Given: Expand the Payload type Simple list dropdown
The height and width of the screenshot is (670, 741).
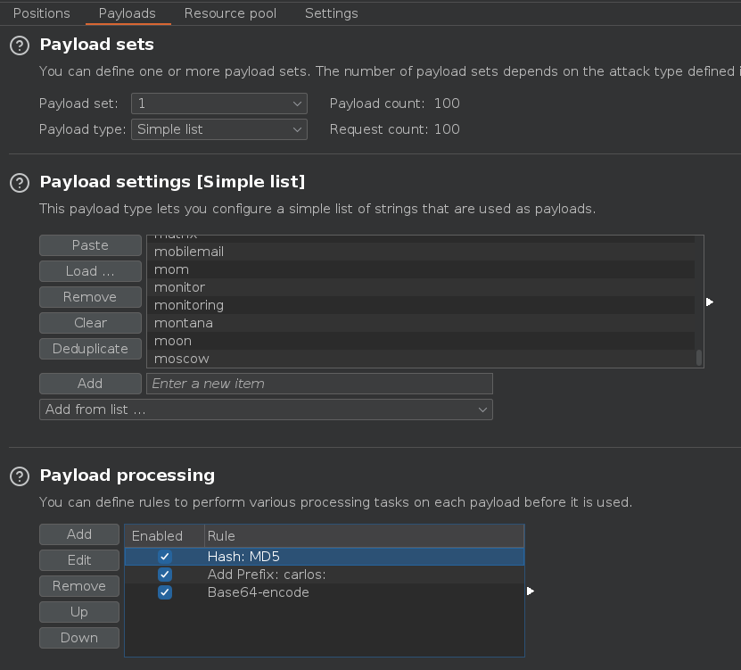Looking at the screenshot, I should tap(218, 129).
